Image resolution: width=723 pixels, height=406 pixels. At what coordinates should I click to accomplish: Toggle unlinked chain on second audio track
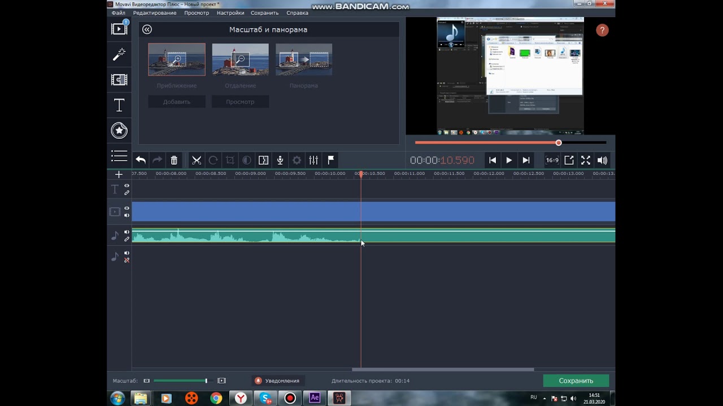point(127,260)
